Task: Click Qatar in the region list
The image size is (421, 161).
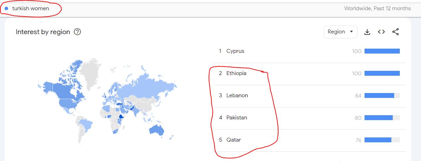Action: pos(234,140)
